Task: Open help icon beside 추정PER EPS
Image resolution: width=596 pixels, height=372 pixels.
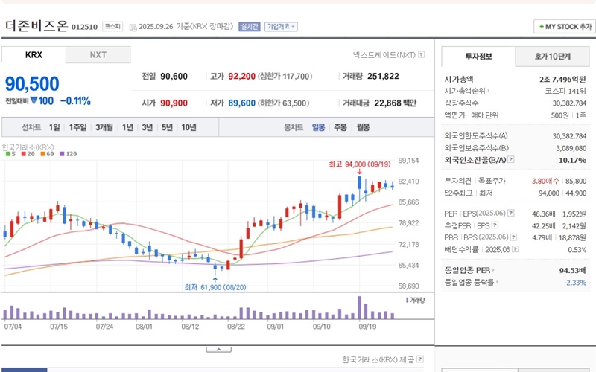Action: (495, 225)
